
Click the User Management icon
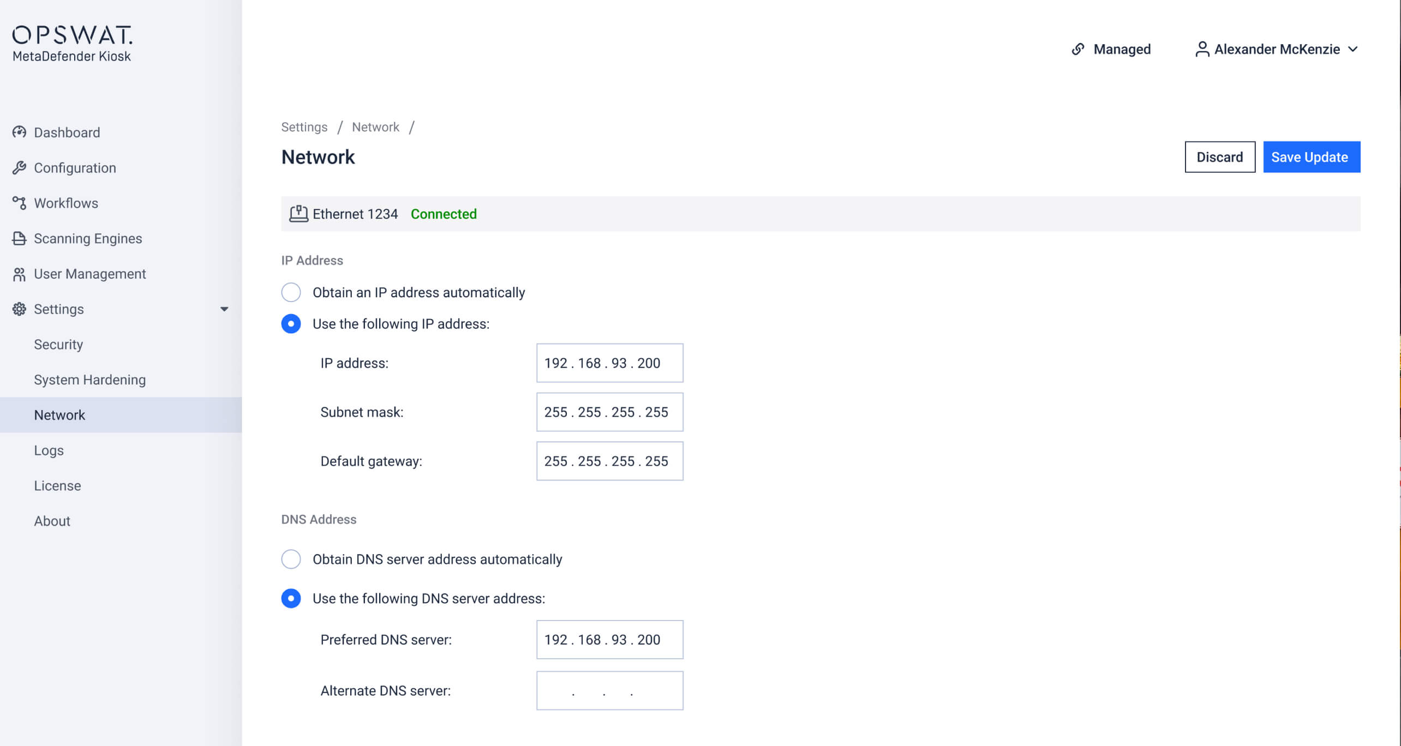coord(20,274)
